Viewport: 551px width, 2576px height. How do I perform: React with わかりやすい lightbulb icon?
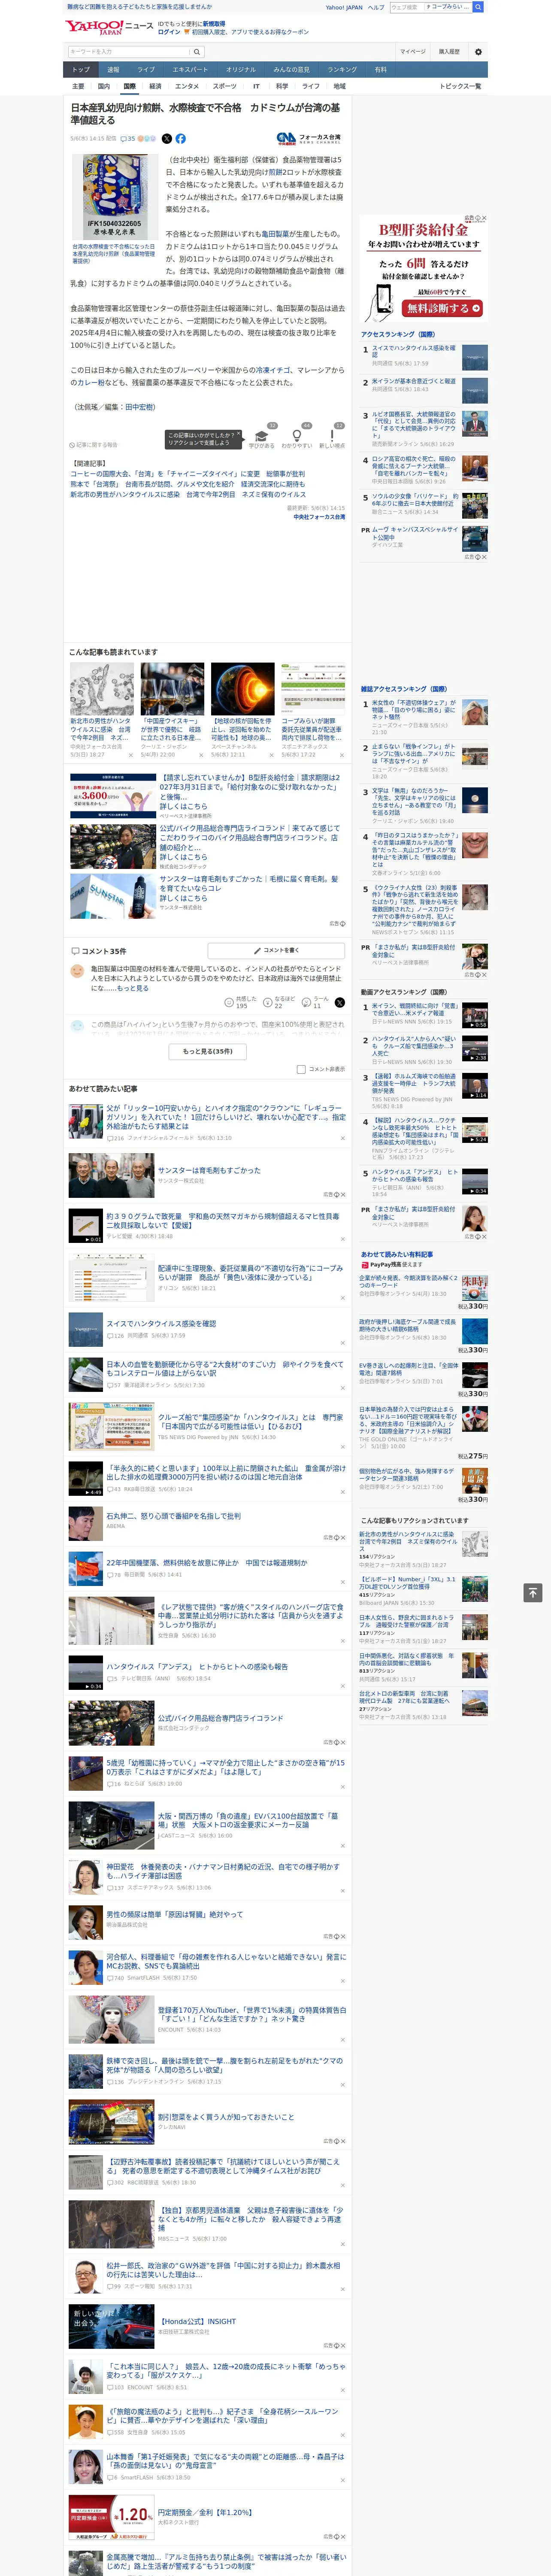click(297, 436)
